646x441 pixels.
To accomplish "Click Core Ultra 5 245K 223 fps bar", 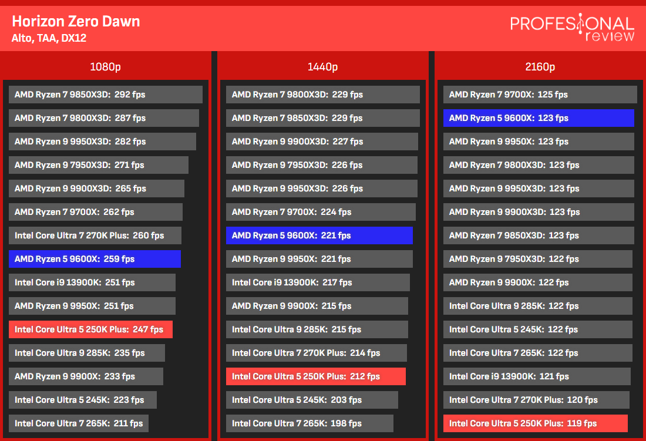I will [x=83, y=399].
